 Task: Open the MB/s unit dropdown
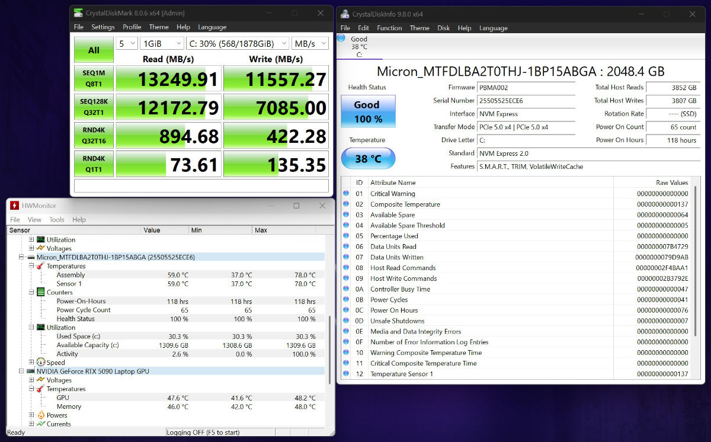click(x=310, y=43)
